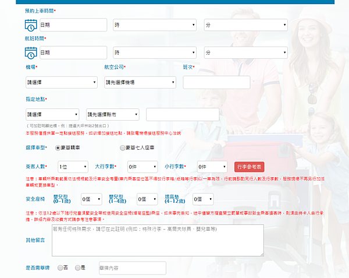
Task: Click the red 行李參考表 button
Action: tap(250, 167)
